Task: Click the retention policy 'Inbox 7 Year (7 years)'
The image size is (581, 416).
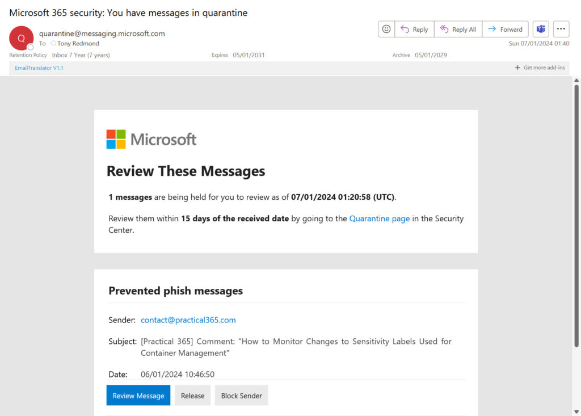Action: point(81,55)
